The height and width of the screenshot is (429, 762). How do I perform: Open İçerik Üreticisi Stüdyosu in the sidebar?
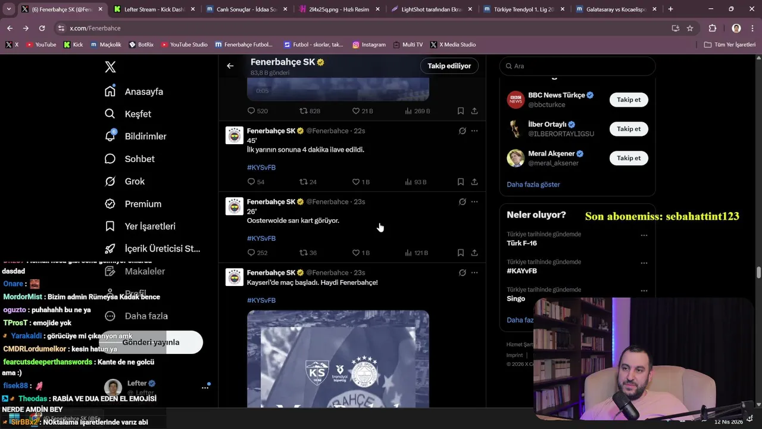pos(153,248)
